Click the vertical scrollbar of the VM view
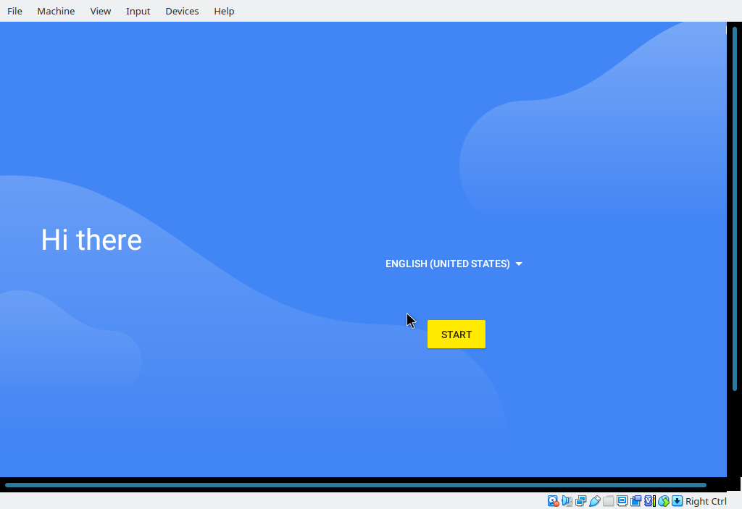This screenshot has height=509, width=742. 735,208
